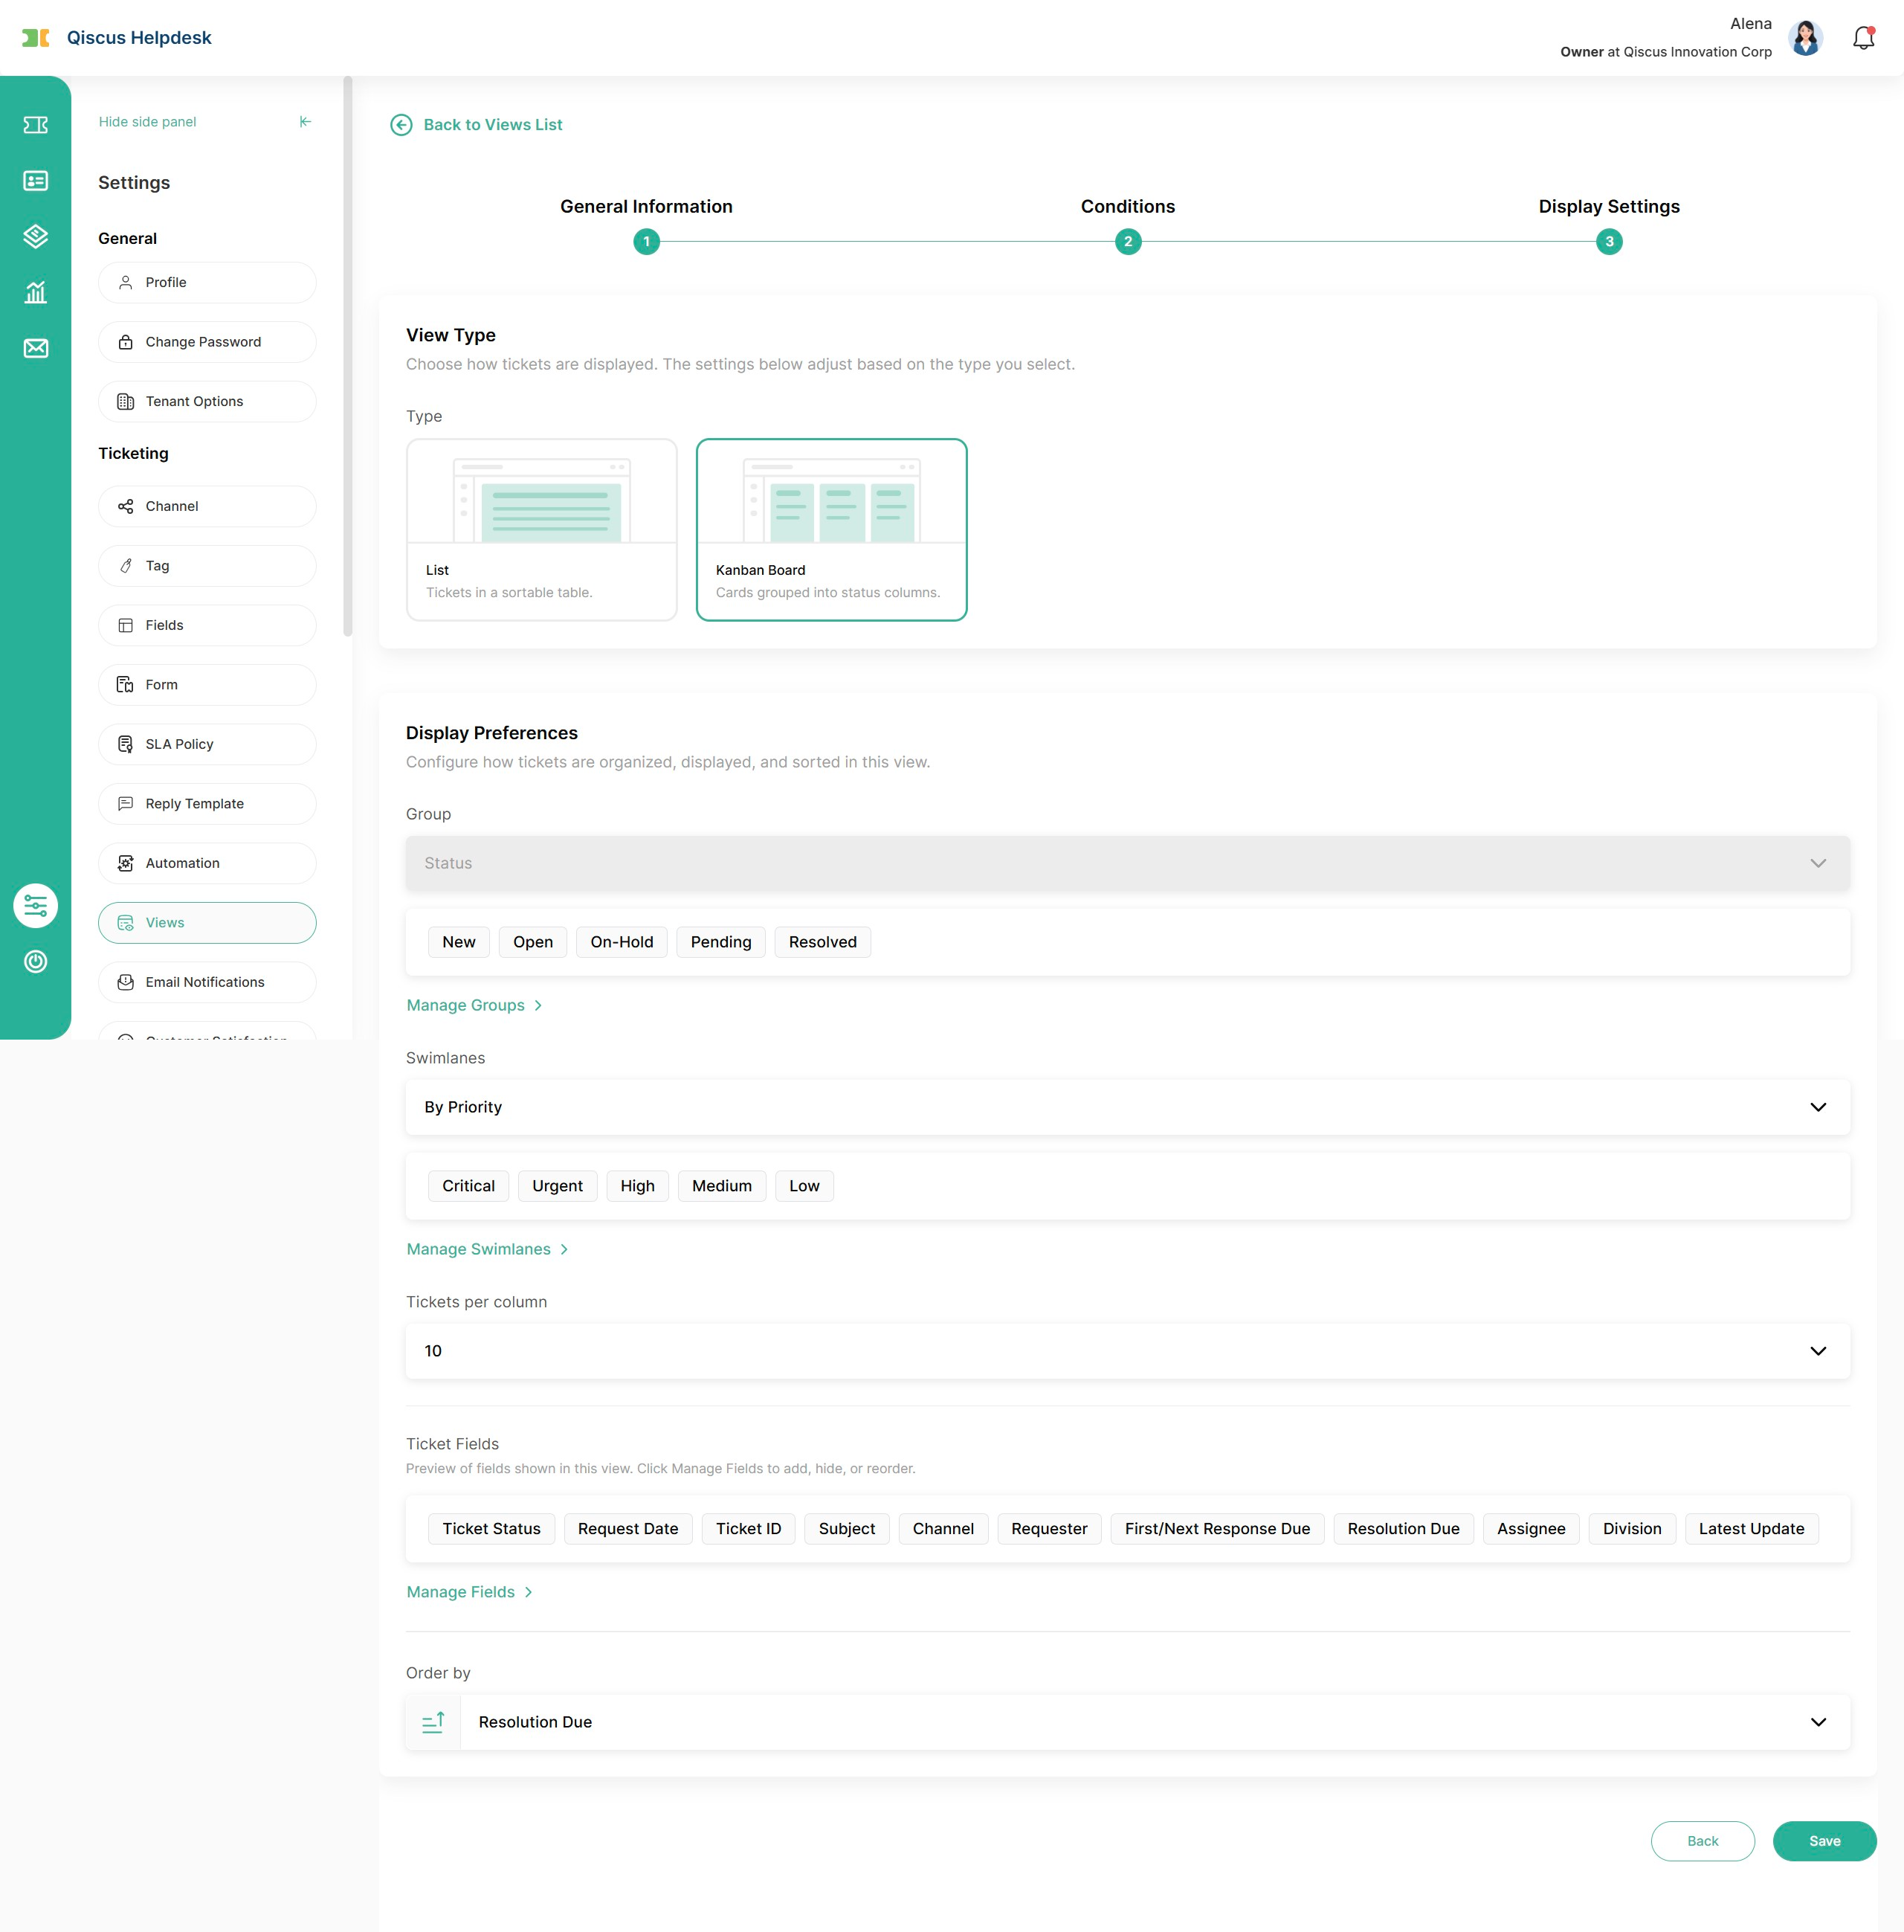Click the Resolved status chip

823,942
